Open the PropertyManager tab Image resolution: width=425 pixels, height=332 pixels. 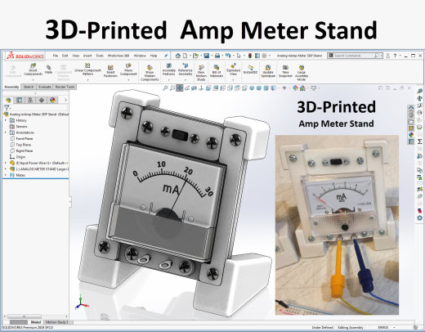click(20, 101)
